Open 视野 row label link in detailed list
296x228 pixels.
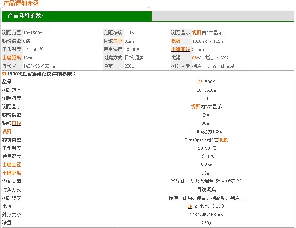click(x=7, y=132)
